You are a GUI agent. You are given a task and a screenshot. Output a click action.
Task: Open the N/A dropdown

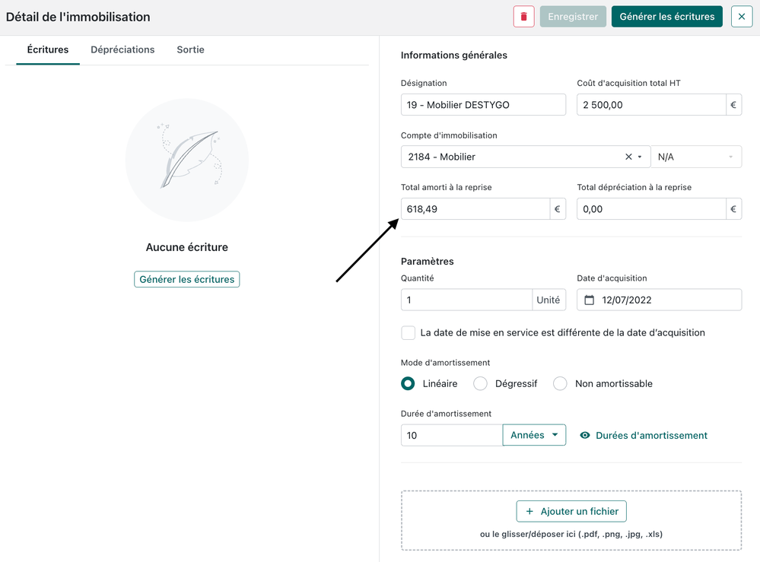(696, 157)
